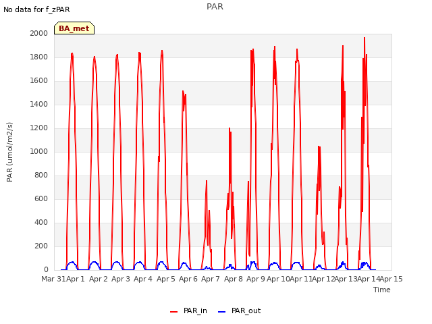The height and width of the screenshot is (324, 432).
Task: Click the 400 y-axis tick label
Action: click(x=41, y=222)
